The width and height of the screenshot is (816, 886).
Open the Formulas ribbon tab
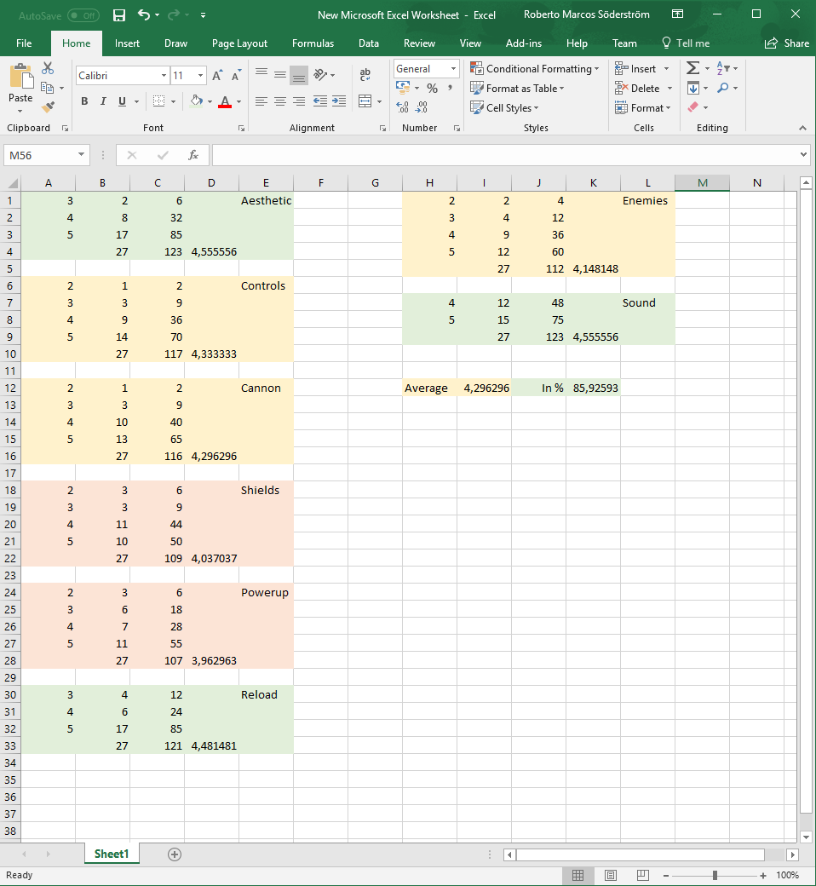click(x=313, y=43)
